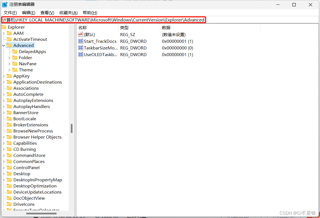Expand the CD Burning key
This screenshot has width=320, height=218.
3,149
